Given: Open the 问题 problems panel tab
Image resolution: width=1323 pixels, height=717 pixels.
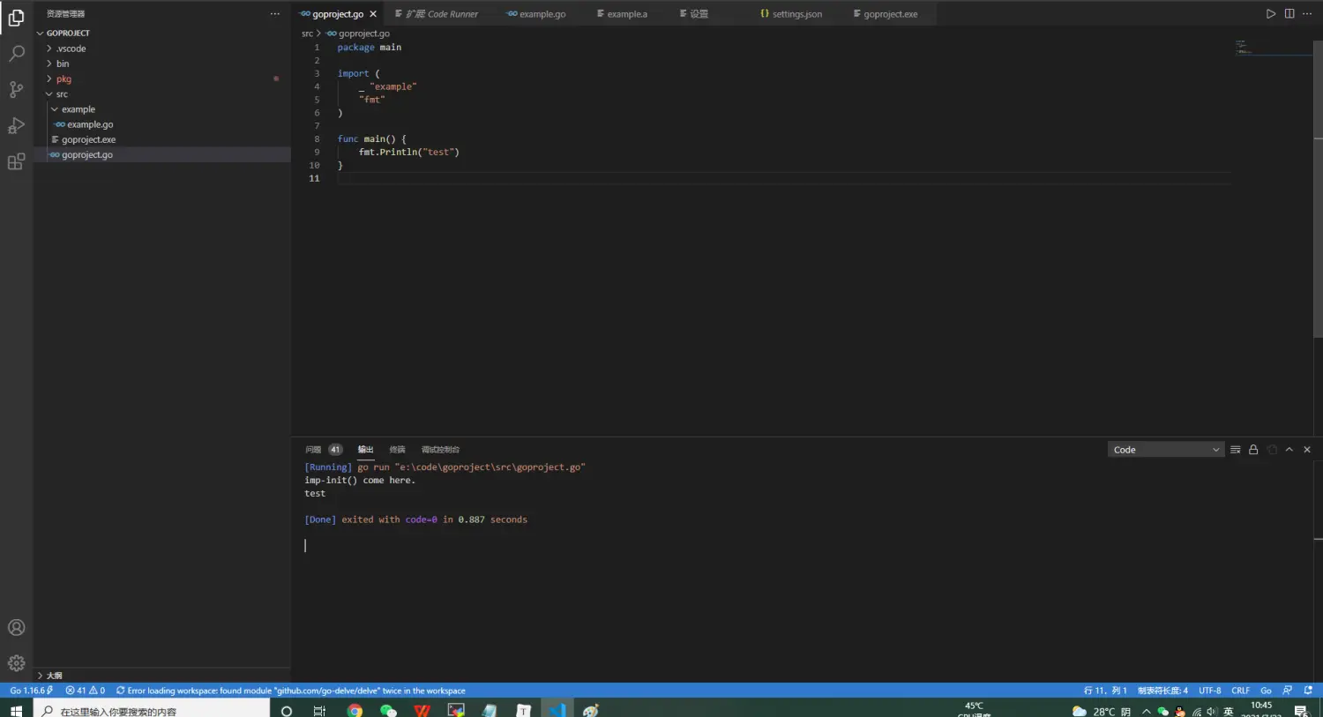Looking at the screenshot, I should click(323, 450).
